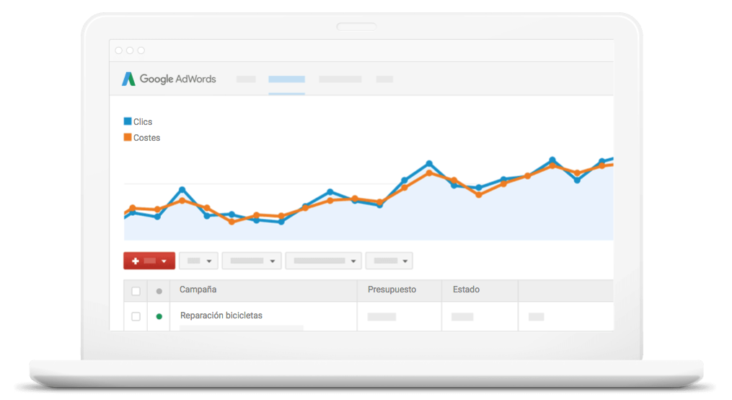Click the Google AdWords logo icon

[x=128, y=79]
